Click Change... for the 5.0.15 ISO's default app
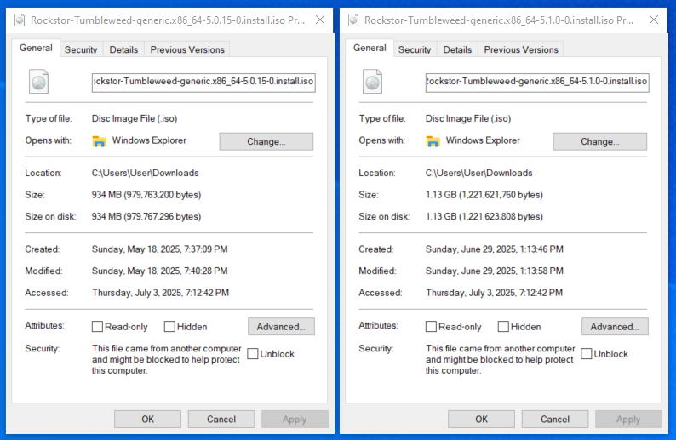 [266, 141]
